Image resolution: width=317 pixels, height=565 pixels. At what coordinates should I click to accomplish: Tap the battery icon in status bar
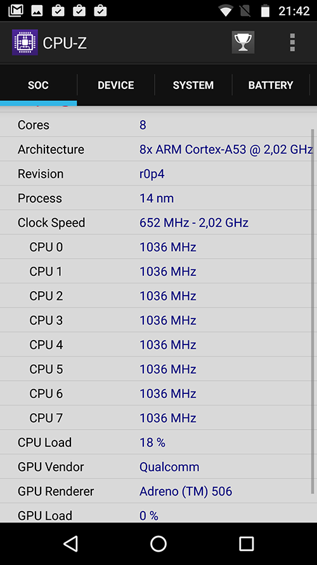(x=265, y=11)
